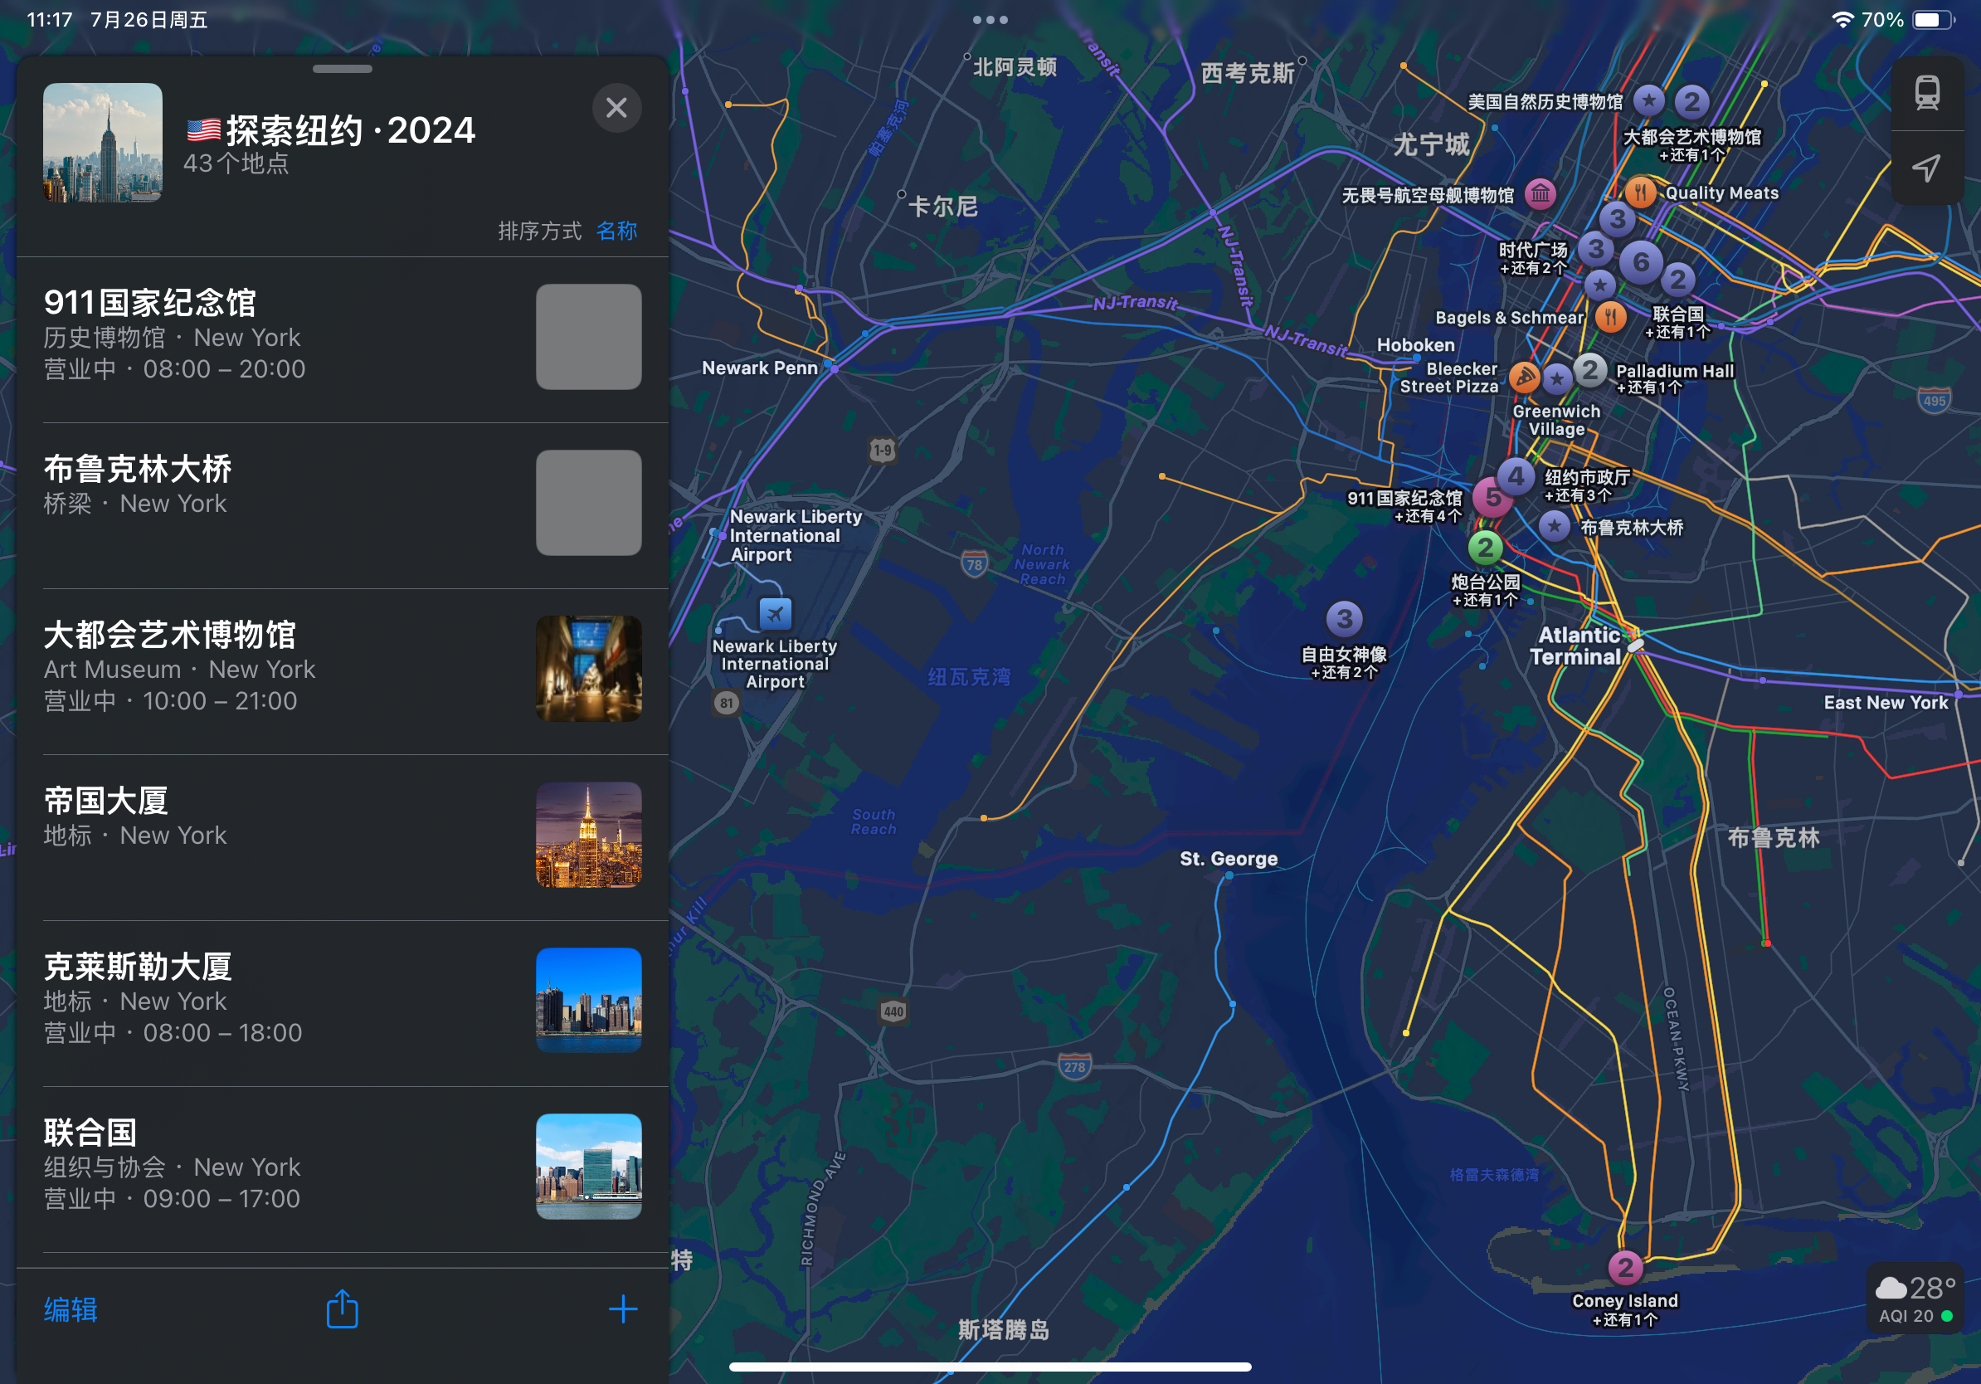Select the Bagels & Schmear restaurant pin
This screenshot has height=1384, width=1981.
pos(1610,317)
